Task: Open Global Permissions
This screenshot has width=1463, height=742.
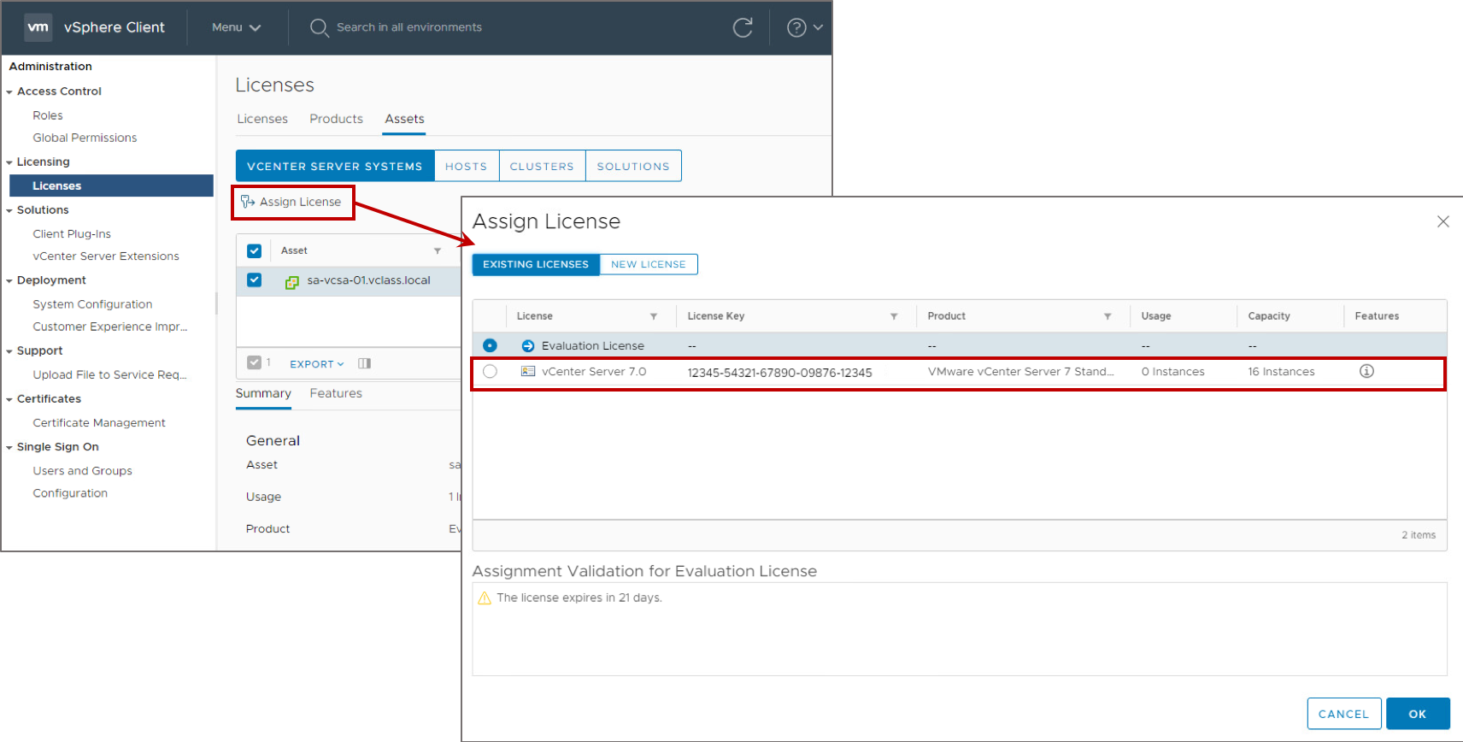Action: click(85, 138)
